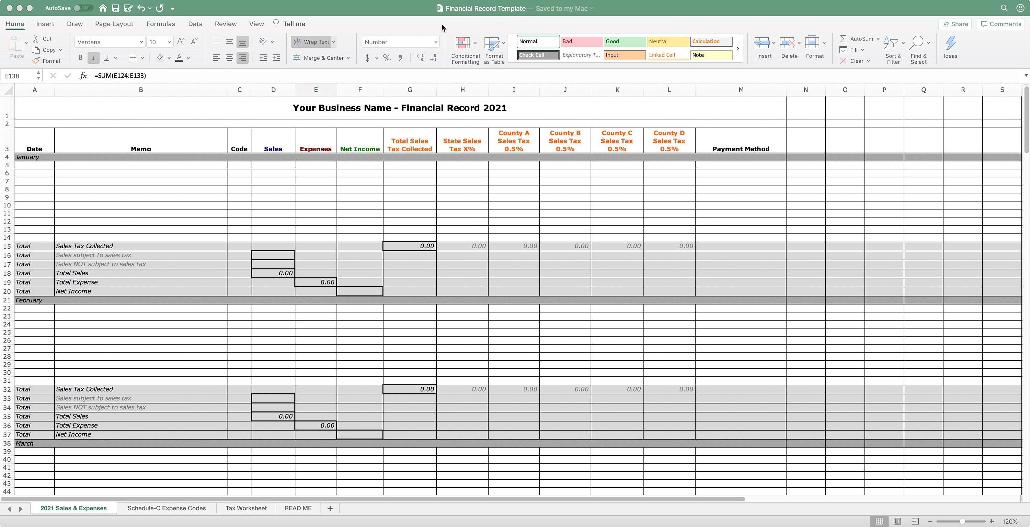Click the Share button
Viewport: 1030px width, 527px height.
pos(955,24)
